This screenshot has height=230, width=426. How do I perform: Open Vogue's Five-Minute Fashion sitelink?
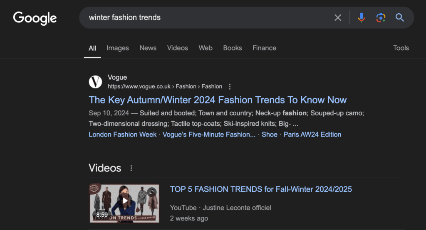[209, 135]
